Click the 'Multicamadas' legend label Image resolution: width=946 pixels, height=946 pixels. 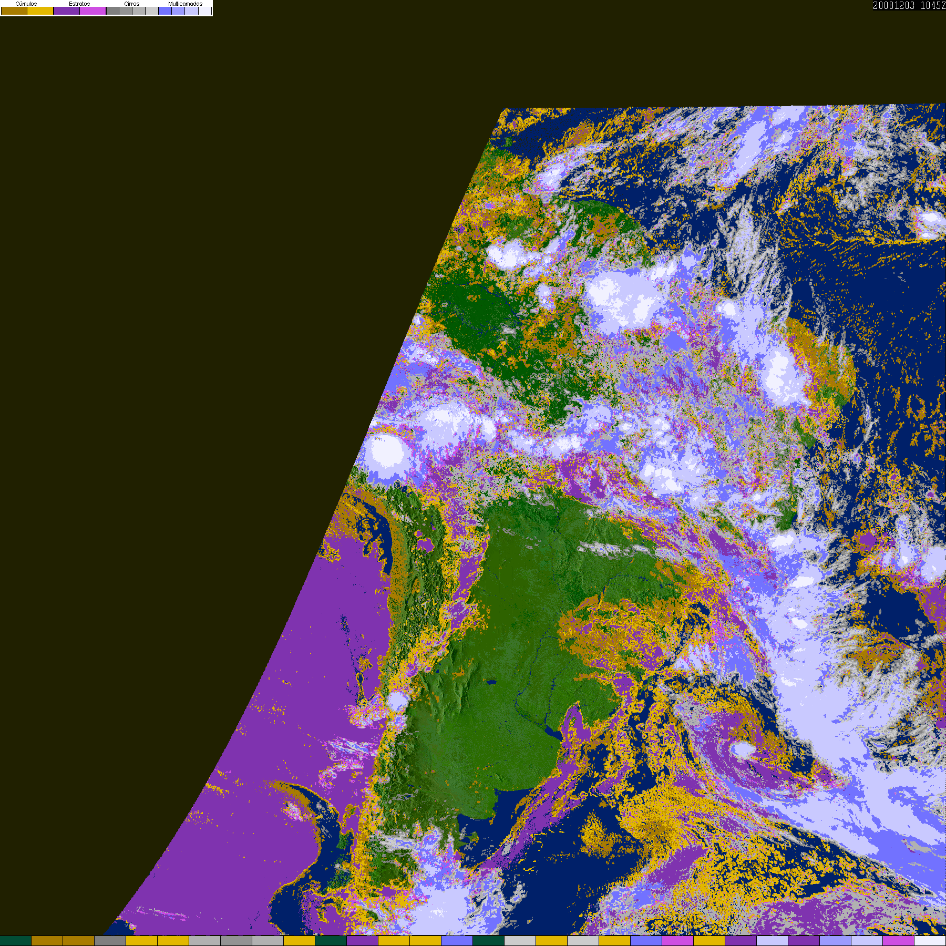coord(186,4)
